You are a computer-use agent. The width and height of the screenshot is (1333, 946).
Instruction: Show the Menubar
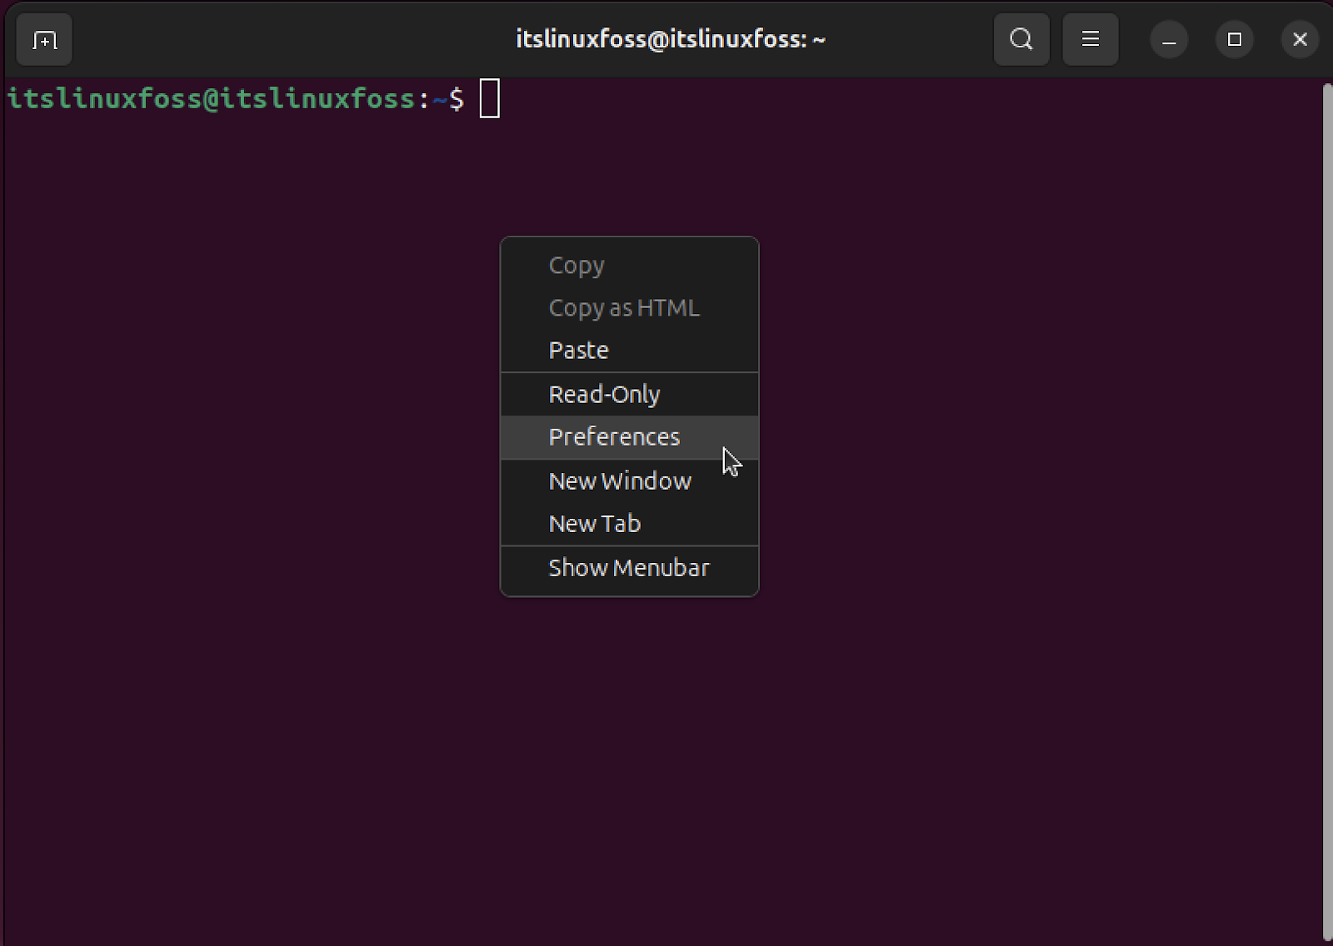point(629,567)
